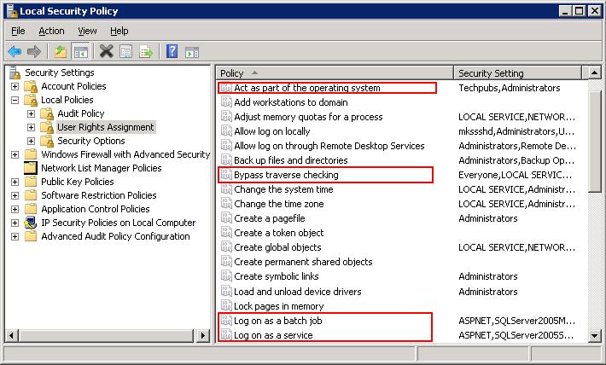
Task: Click the Account Policies folder icon
Action: coord(31,86)
